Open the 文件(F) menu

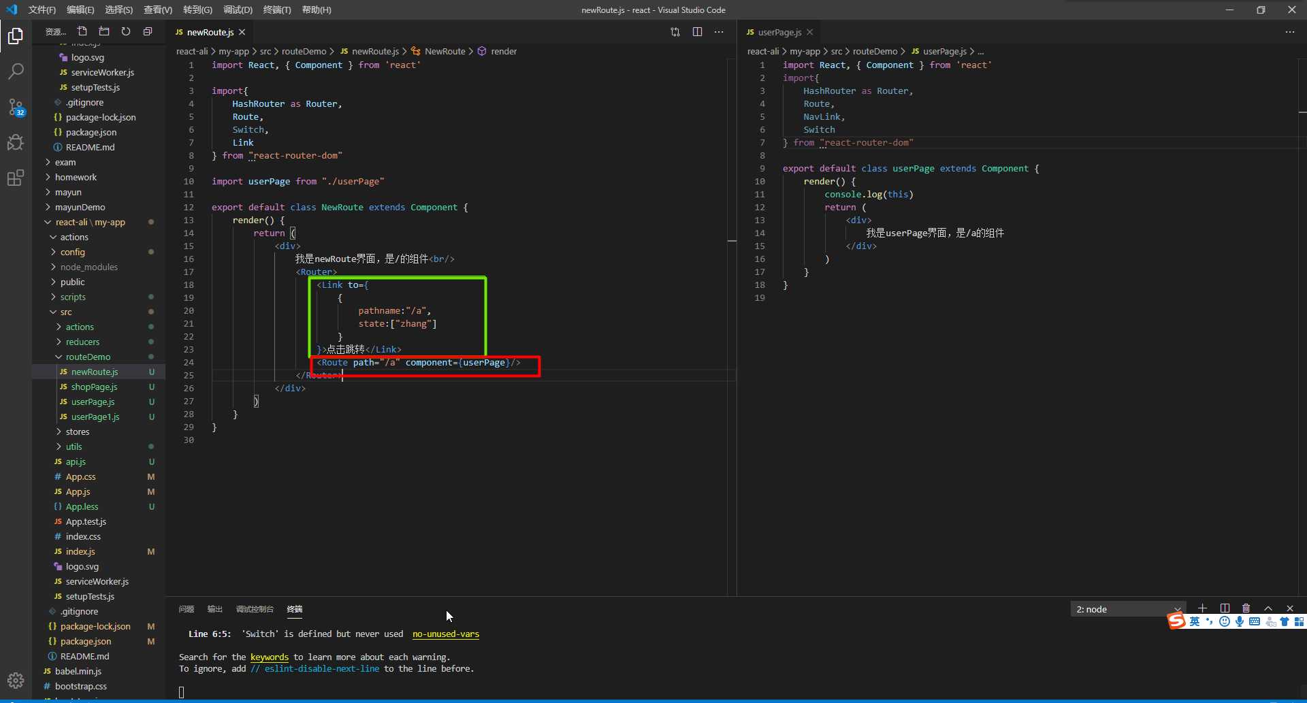42,10
